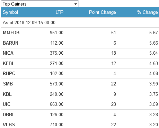Click the Point Change column header

(103, 12)
